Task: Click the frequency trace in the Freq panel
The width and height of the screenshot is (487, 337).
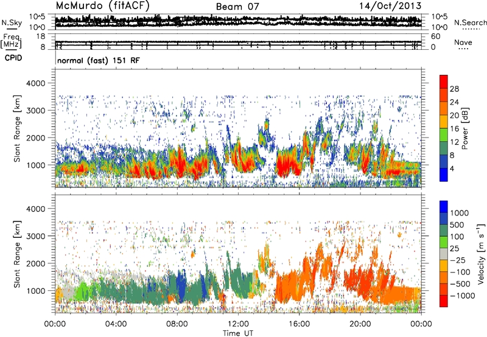Action: click(238, 42)
